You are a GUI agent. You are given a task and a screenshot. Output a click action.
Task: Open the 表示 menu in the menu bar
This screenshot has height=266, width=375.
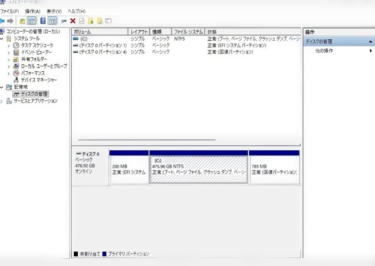coord(54,11)
